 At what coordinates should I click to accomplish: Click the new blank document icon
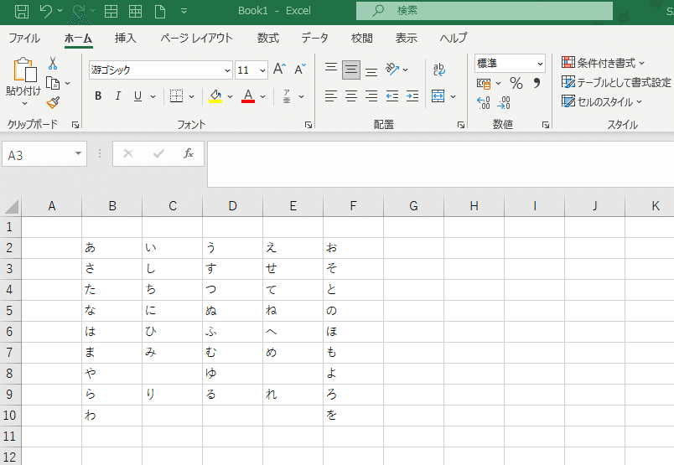pyautogui.click(x=160, y=11)
